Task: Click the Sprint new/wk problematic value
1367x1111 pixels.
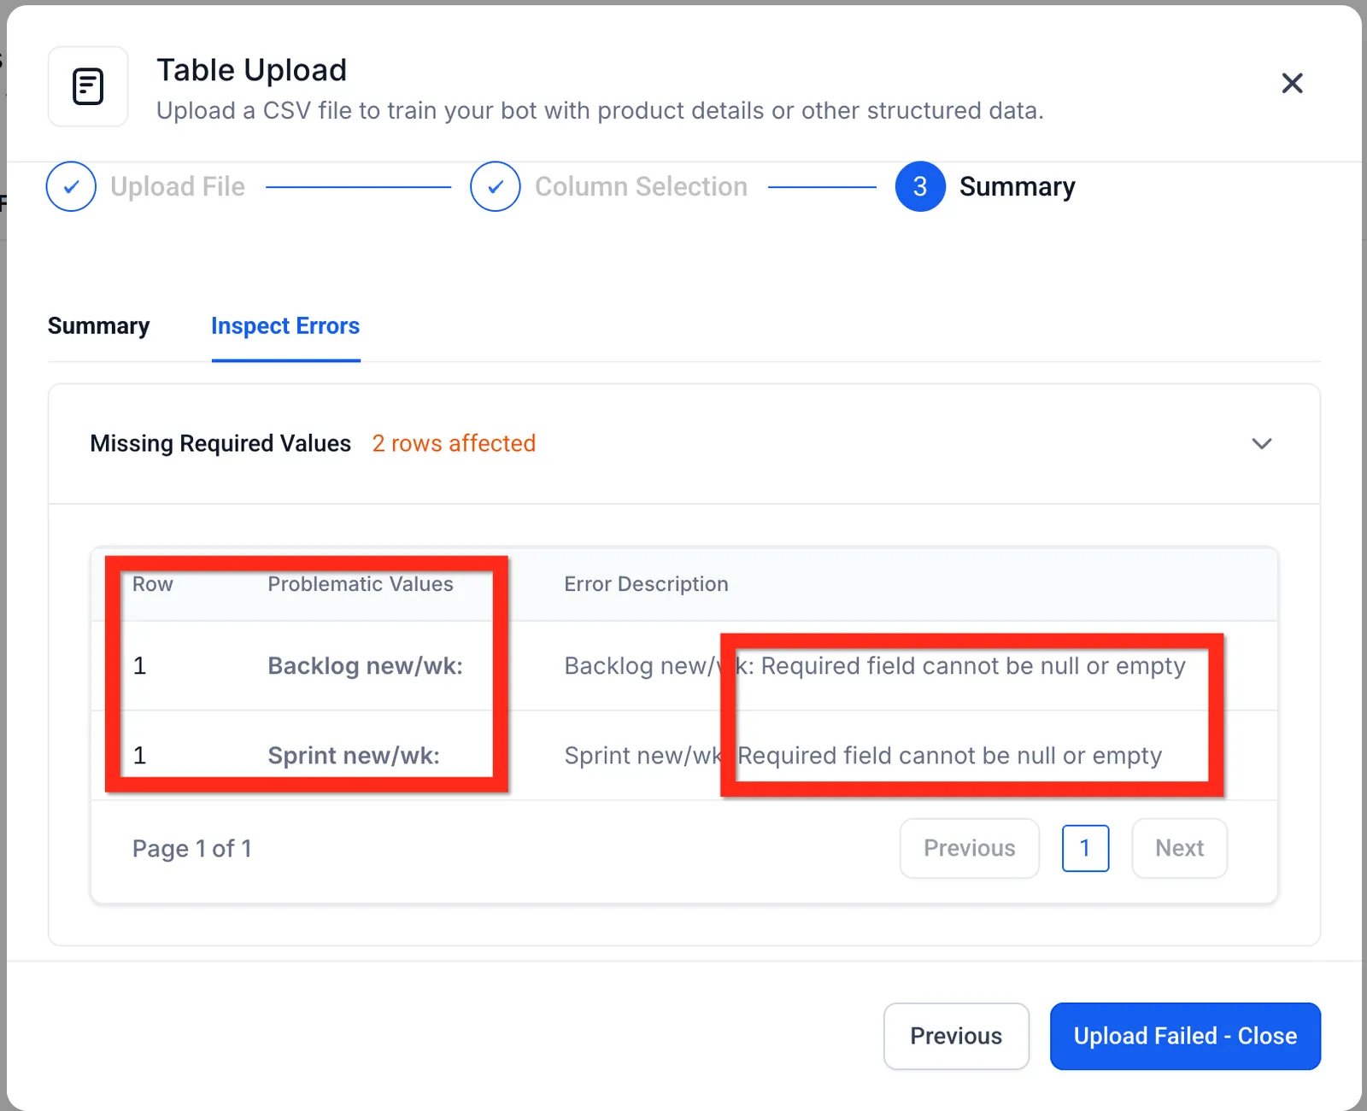Action: pyautogui.click(x=354, y=756)
